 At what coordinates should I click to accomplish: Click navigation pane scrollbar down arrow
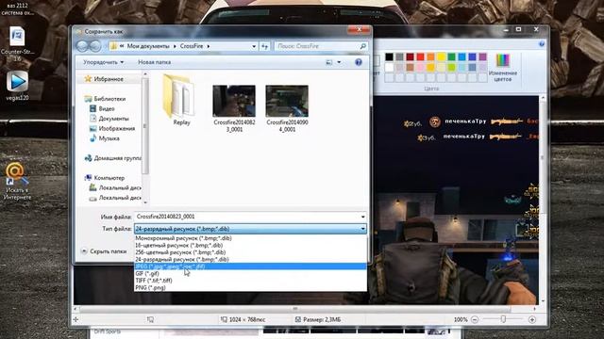tap(145, 202)
